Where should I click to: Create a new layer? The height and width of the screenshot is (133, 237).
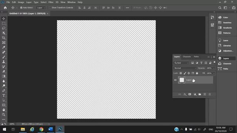click(x=205, y=94)
